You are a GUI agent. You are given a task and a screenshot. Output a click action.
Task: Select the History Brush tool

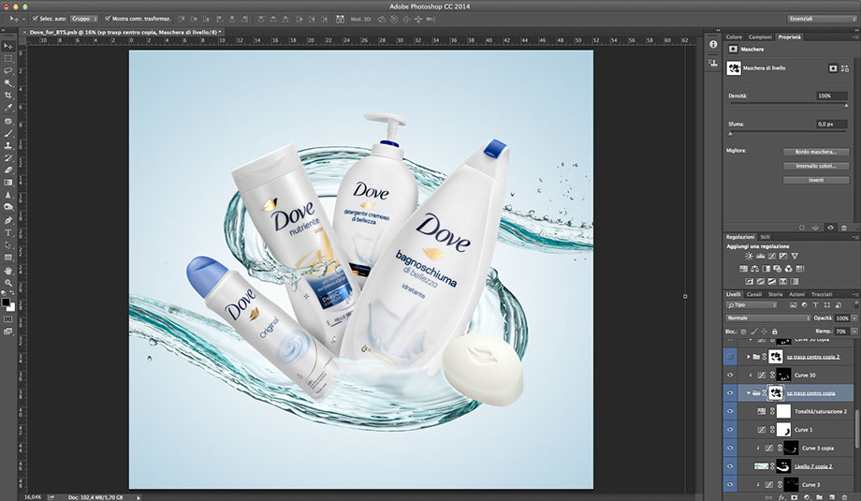(7, 157)
